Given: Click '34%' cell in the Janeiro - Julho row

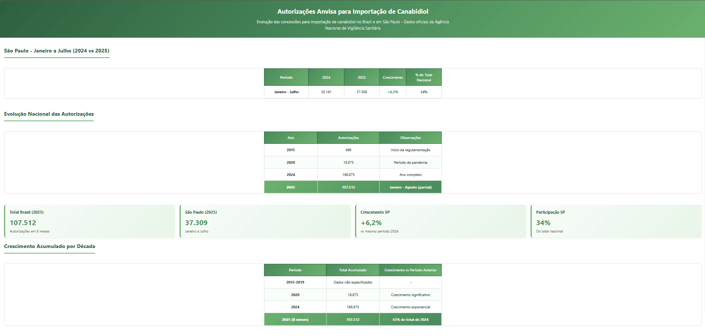Looking at the screenshot, I should point(424,92).
